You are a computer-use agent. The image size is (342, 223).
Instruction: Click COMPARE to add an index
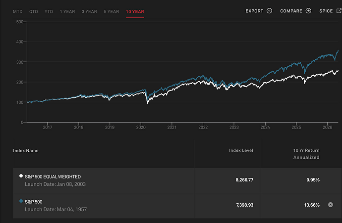(x=295, y=11)
